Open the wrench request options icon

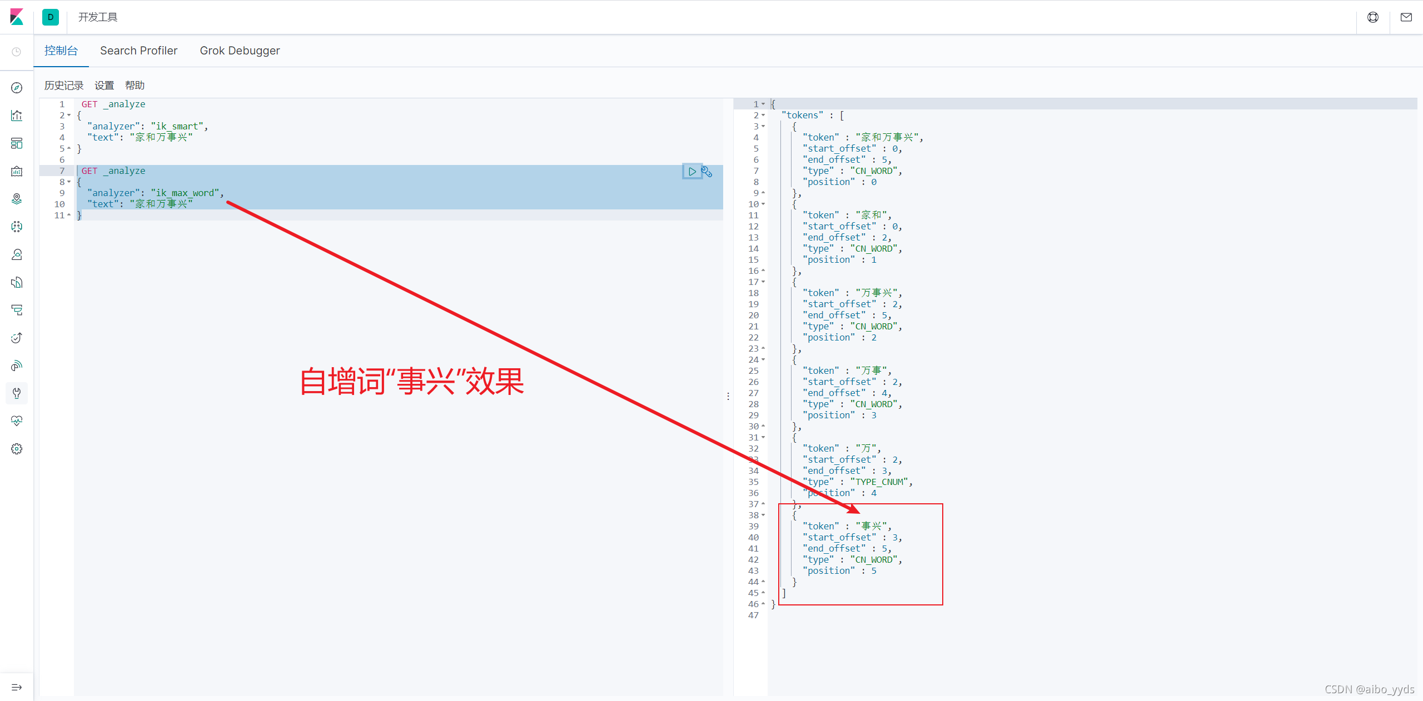pyautogui.click(x=707, y=172)
